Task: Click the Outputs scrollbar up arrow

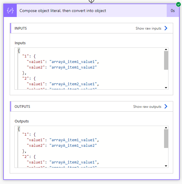Action: coord(166,128)
